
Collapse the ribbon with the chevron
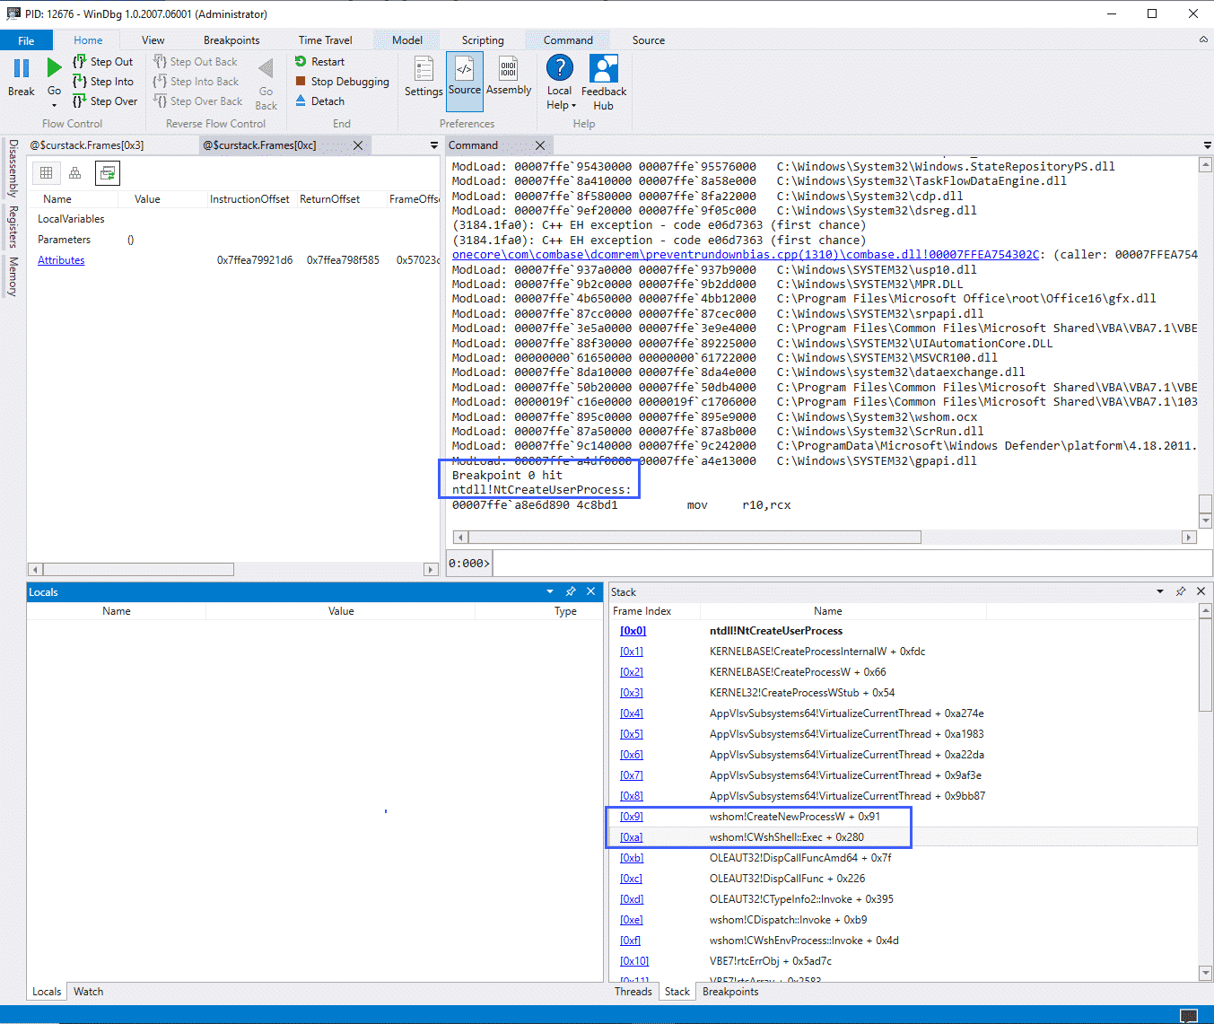(x=1203, y=39)
